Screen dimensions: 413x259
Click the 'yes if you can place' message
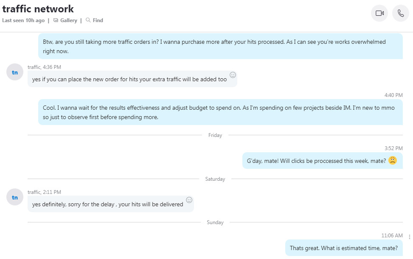click(132, 79)
